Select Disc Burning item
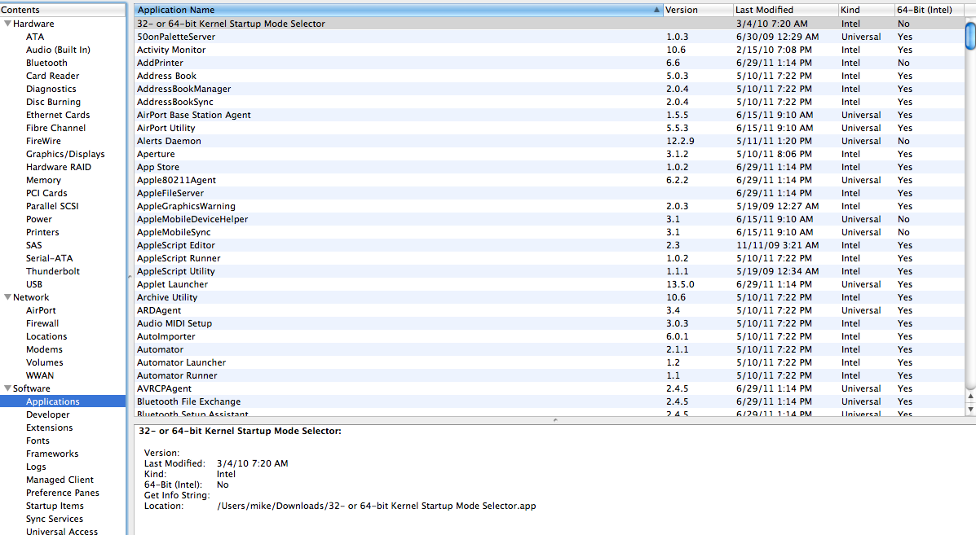 coord(53,102)
